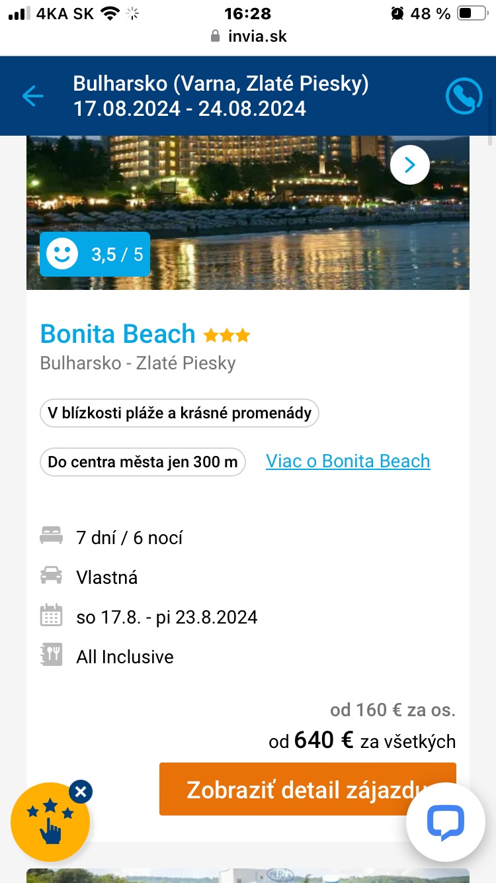Close the yellow rating badge
Viewport: 496px width, 883px height.
[81, 791]
